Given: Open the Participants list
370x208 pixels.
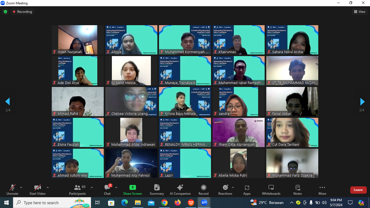Looking at the screenshot, I should coord(77,190).
